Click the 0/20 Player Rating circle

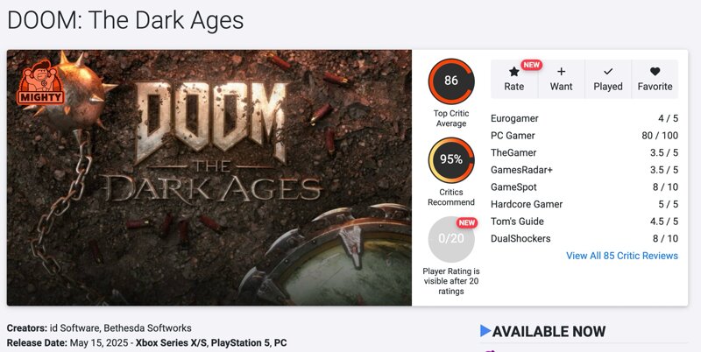coord(451,238)
